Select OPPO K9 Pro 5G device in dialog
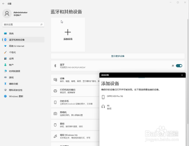This screenshot has height=146, width=189. click(143, 97)
